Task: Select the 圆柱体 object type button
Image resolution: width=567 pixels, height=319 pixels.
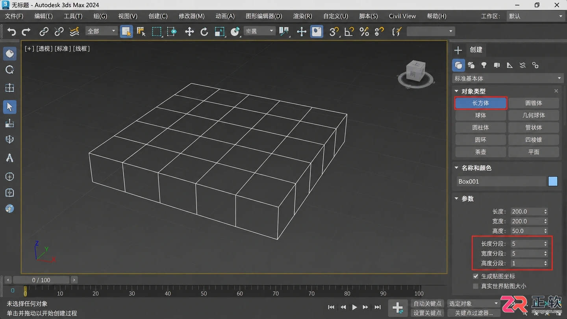Action: coord(480,128)
